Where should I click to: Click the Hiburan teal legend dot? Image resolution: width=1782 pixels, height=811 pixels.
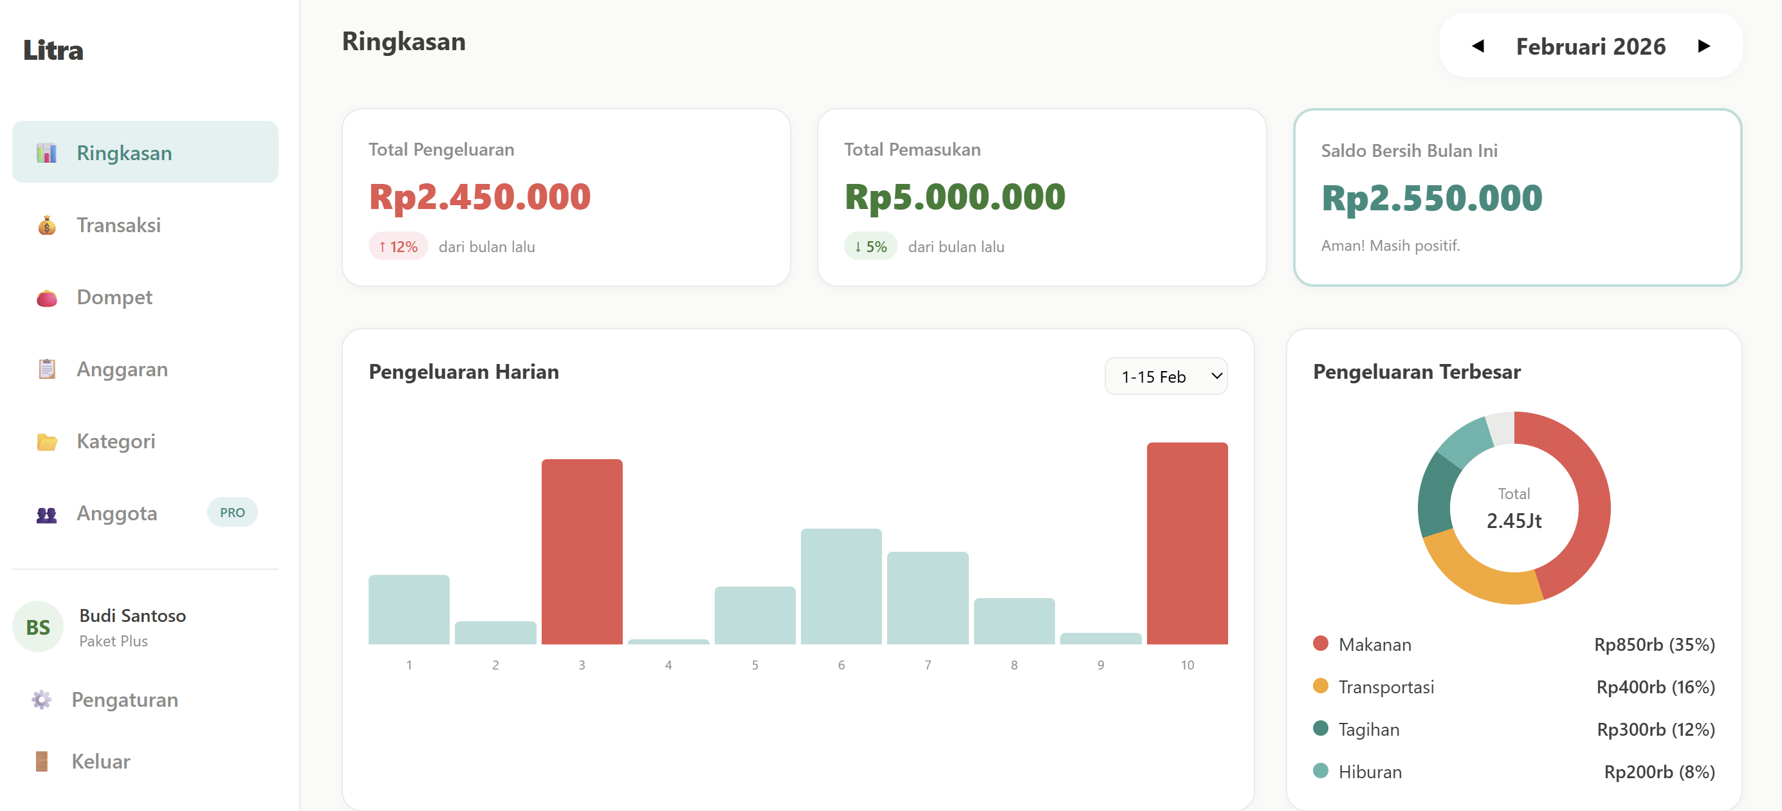1321,771
